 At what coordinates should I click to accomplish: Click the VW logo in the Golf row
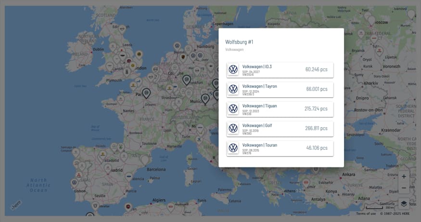(x=233, y=129)
